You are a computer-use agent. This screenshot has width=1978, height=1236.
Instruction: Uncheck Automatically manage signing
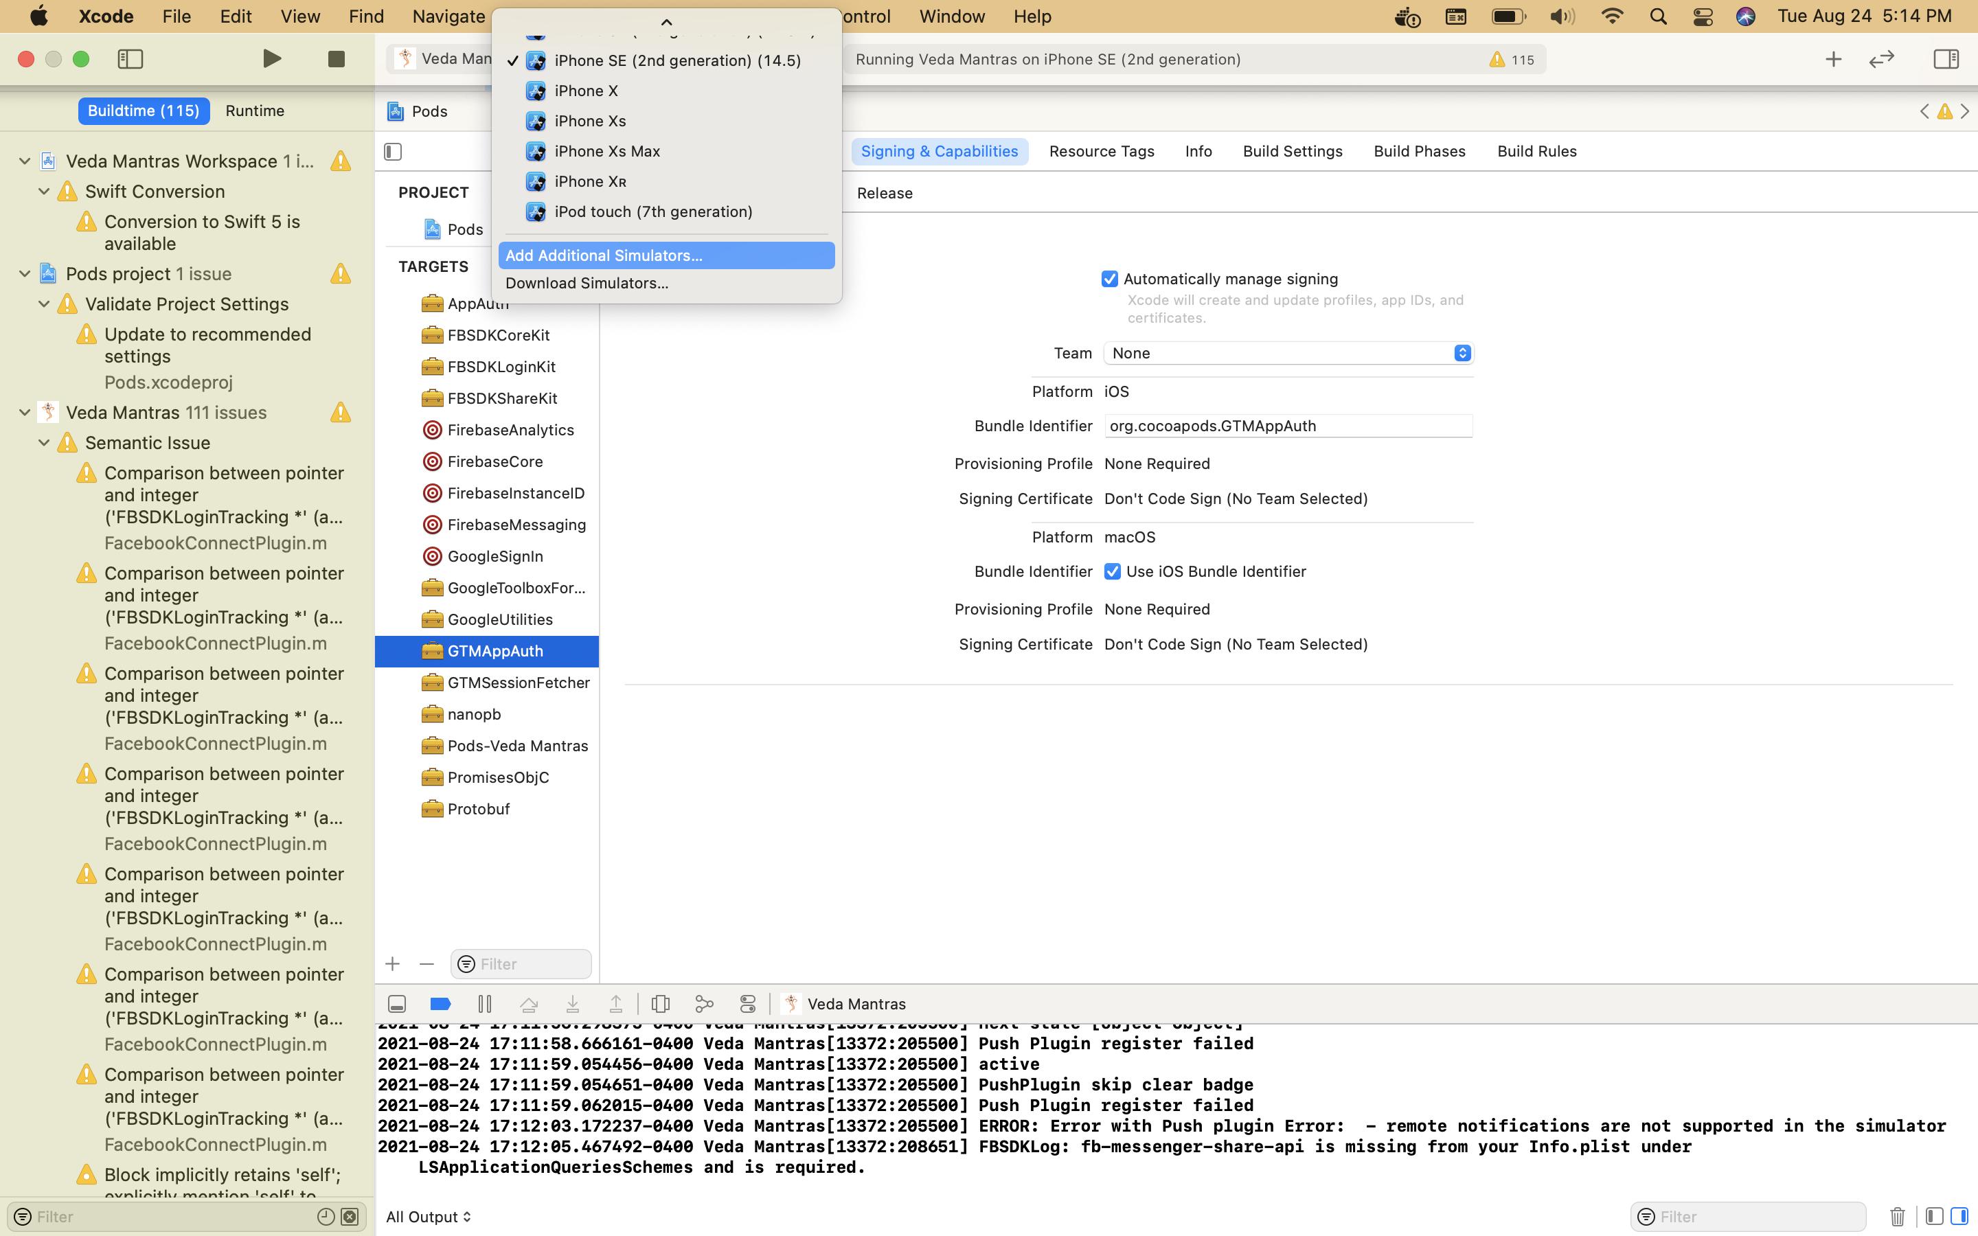(1109, 279)
